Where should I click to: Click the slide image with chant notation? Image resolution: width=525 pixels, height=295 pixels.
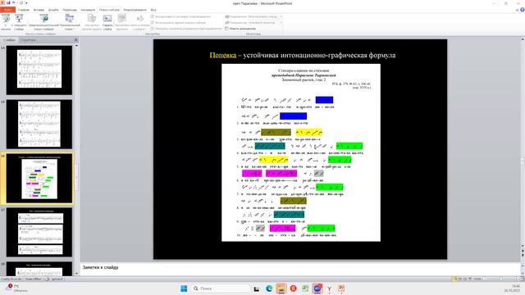click(301, 152)
